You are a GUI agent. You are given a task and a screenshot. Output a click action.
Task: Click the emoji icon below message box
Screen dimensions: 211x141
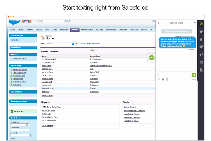pos(159,79)
